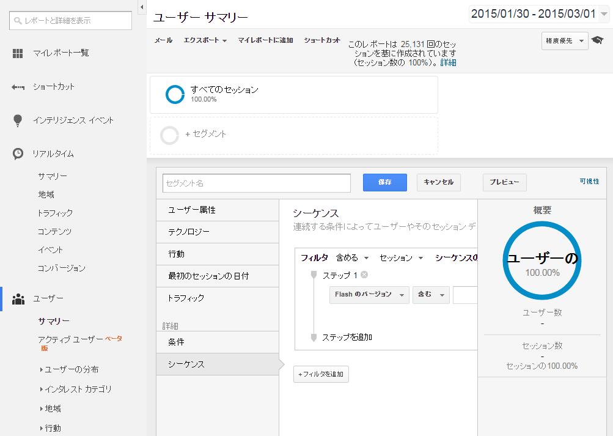Open the 詳細 link near session note
Viewport: 613px width, 436px height.
pos(448,62)
